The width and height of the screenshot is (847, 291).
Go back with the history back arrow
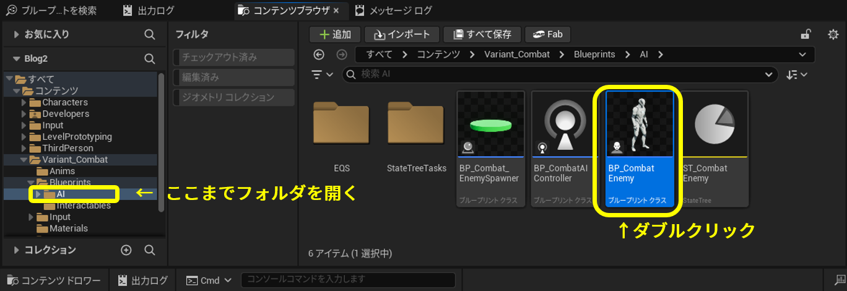pyautogui.click(x=319, y=54)
